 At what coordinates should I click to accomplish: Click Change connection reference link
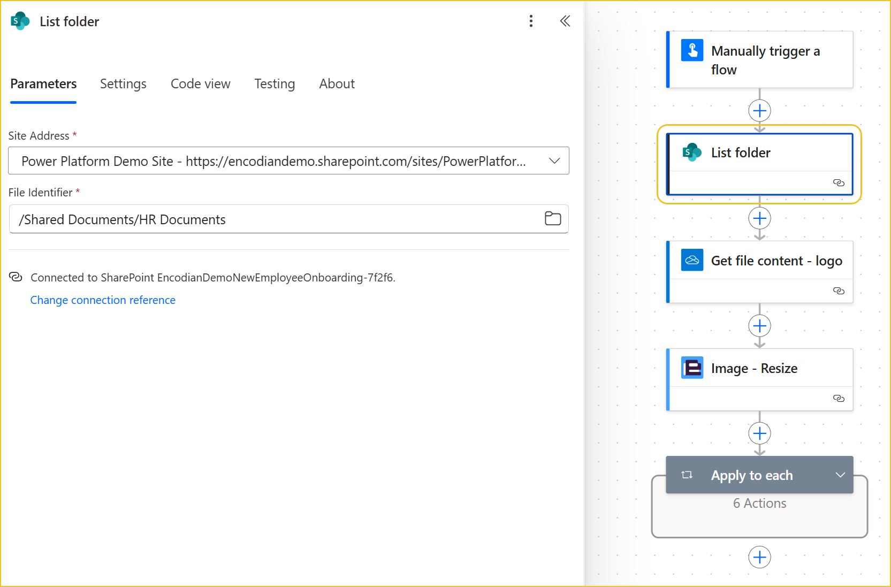click(x=103, y=300)
